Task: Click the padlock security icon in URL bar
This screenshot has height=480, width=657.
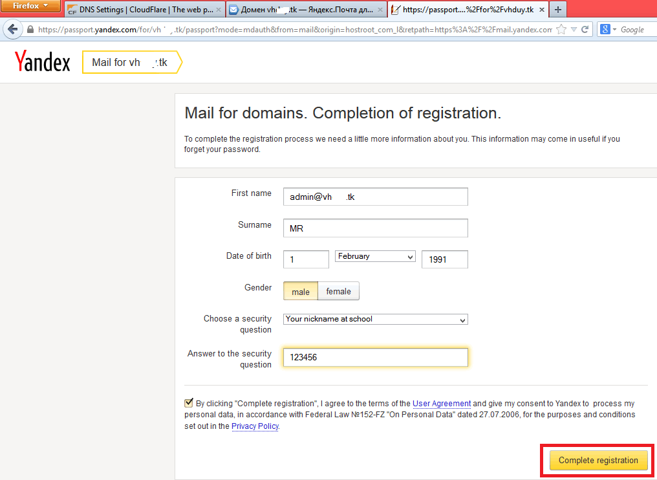Action: 30,30
